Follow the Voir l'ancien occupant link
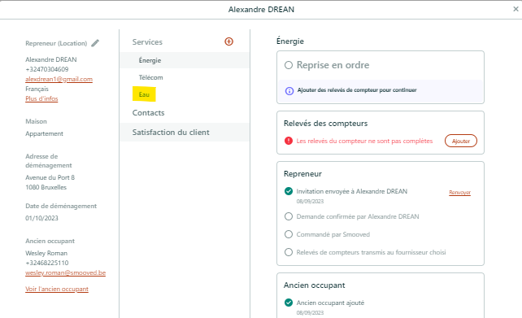The width and height of the screenshot is (522, 318). coord(57,289)
